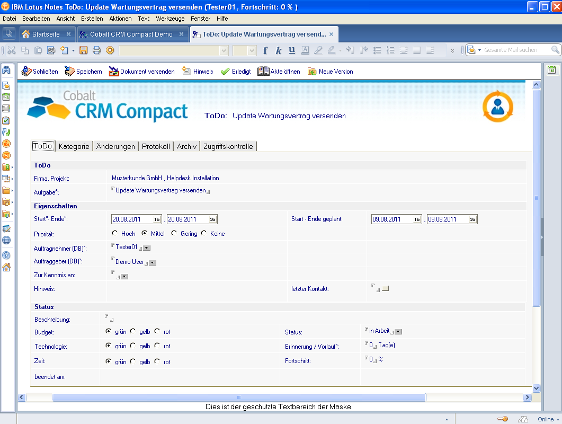Click the Hinweis action button
Image resolution: width=562 pixels, height=424 pixels.
(x=198, y=72)
